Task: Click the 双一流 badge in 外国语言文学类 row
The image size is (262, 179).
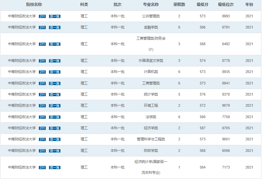Action: [55, 61]
